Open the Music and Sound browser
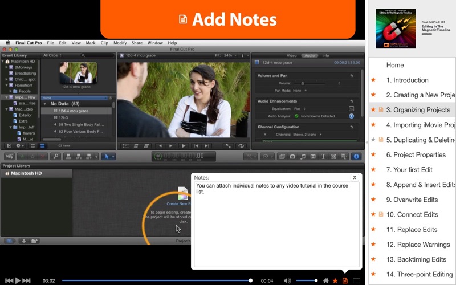The image size is (456, 285). (x=303, y=156)
